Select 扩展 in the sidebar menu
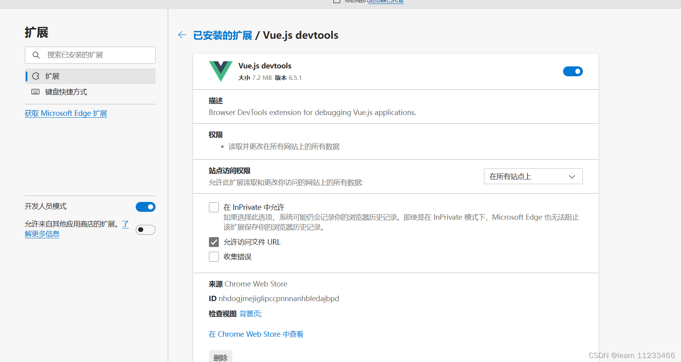 click(90, 76)
